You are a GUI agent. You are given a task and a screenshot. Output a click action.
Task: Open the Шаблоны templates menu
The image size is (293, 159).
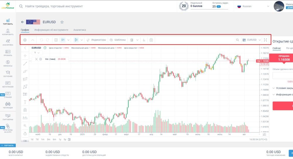[118, 40]
